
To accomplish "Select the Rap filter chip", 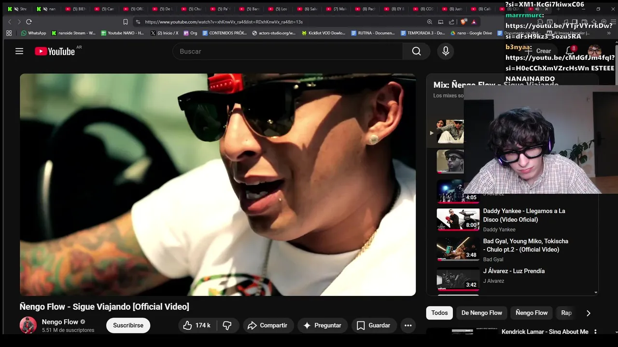I will [x=567, y=313].
